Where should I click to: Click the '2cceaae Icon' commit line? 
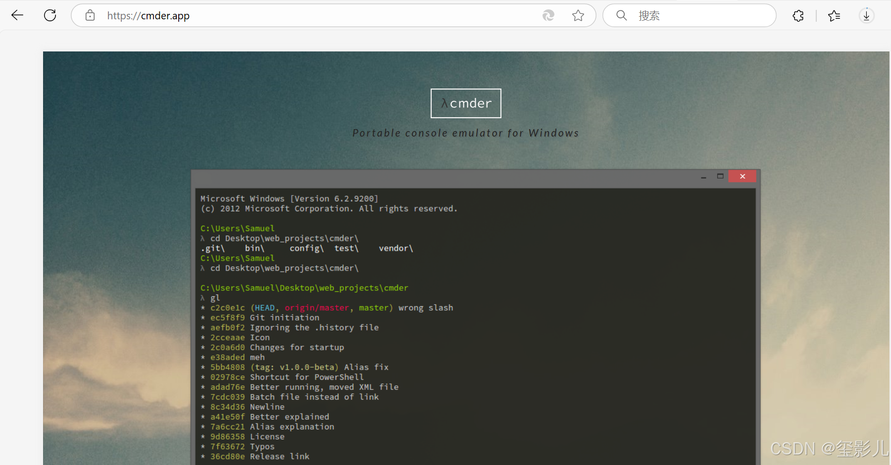tap(235, 337)
